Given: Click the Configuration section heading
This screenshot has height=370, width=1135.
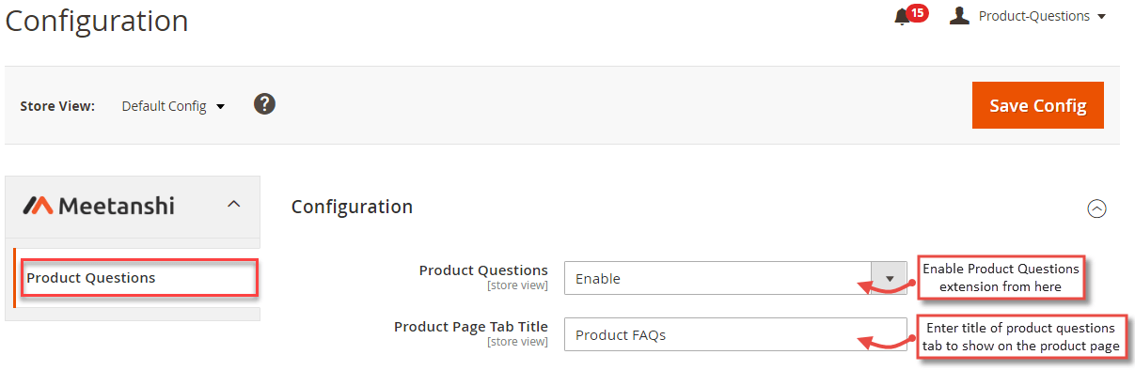Looking at the screenshot, I should pyautogui.click(x=352, y=207).
